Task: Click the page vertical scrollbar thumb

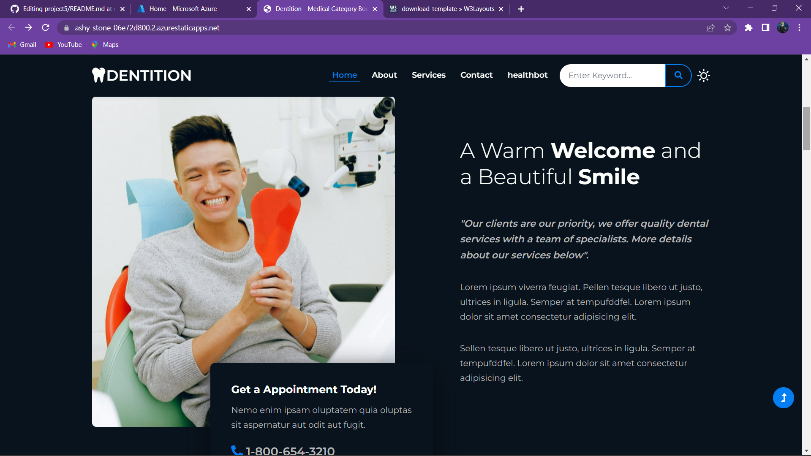Action: pyautogui.click(x=806, y=129)
